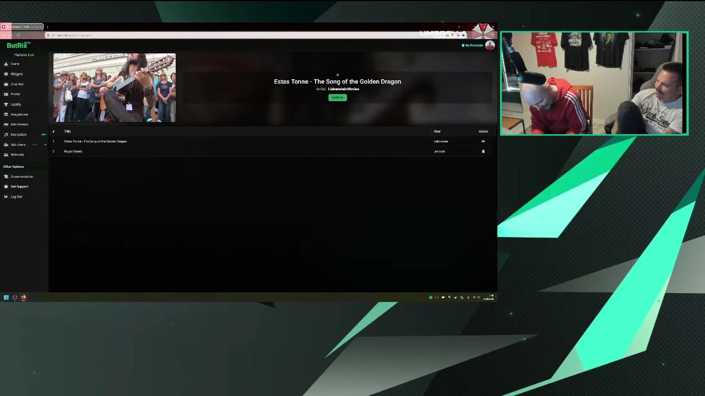The image size is (705, 396).
Task: Open the user avatar menu
Action: (490, 46)
